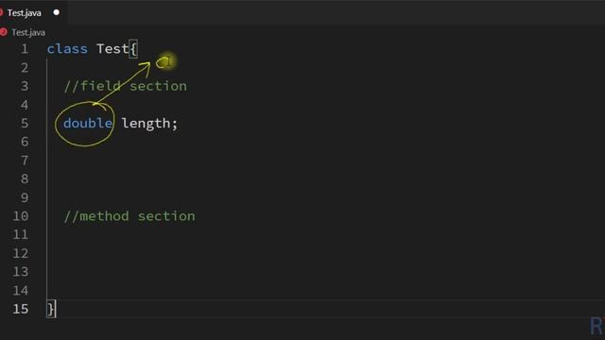Click the watermark logo in the bottom corner
This screenshot has width=605, height=340.
(597, 326)
